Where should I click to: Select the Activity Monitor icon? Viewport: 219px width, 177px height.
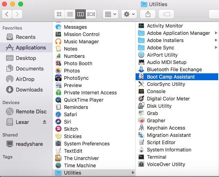tap(141, 26)
